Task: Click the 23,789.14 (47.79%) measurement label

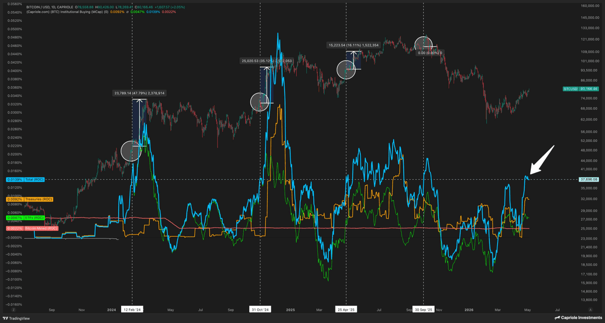Action: point(140,93)
